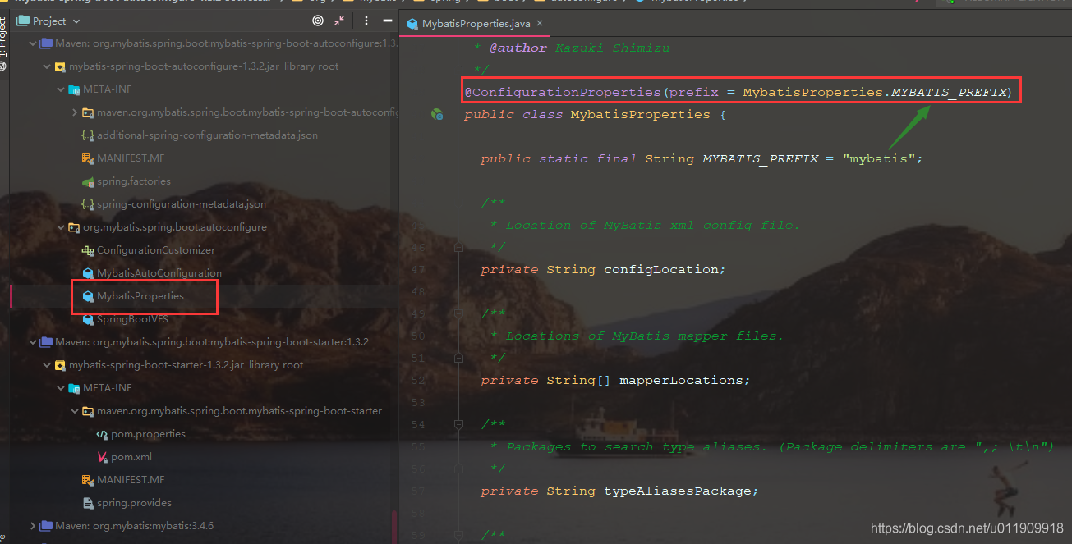The height and width of the screenshot is (544, 1072).
Task: Click the MybatisProperties.MYBATIS_PREFIX reference
Action: tap(876, 92)
